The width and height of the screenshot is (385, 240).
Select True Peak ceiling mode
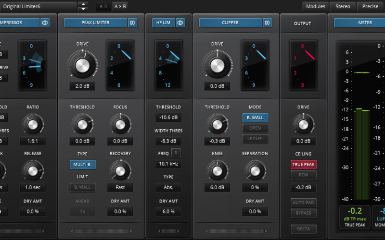303,165
